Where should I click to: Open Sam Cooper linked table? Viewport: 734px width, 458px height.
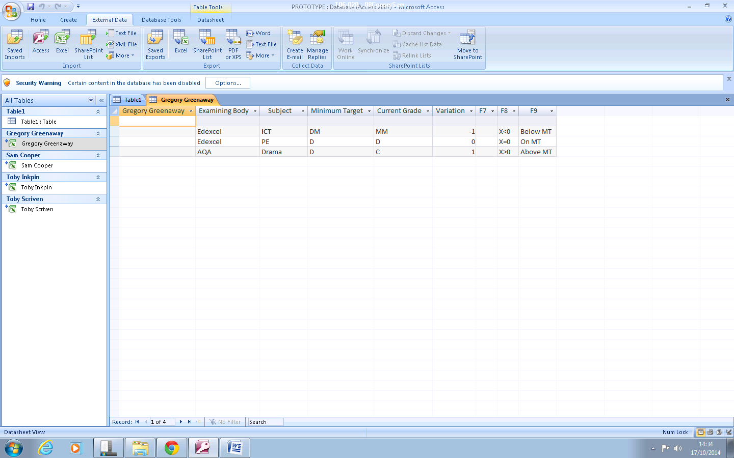point(55,165)
